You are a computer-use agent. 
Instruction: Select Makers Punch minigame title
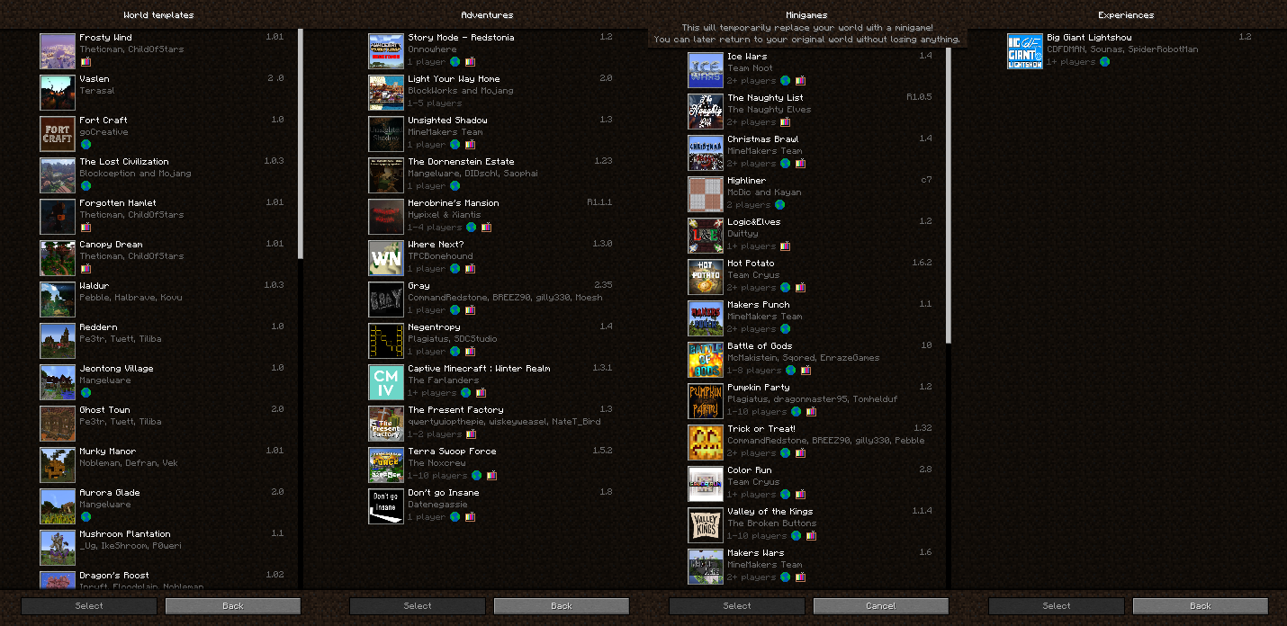click(759, 305)
